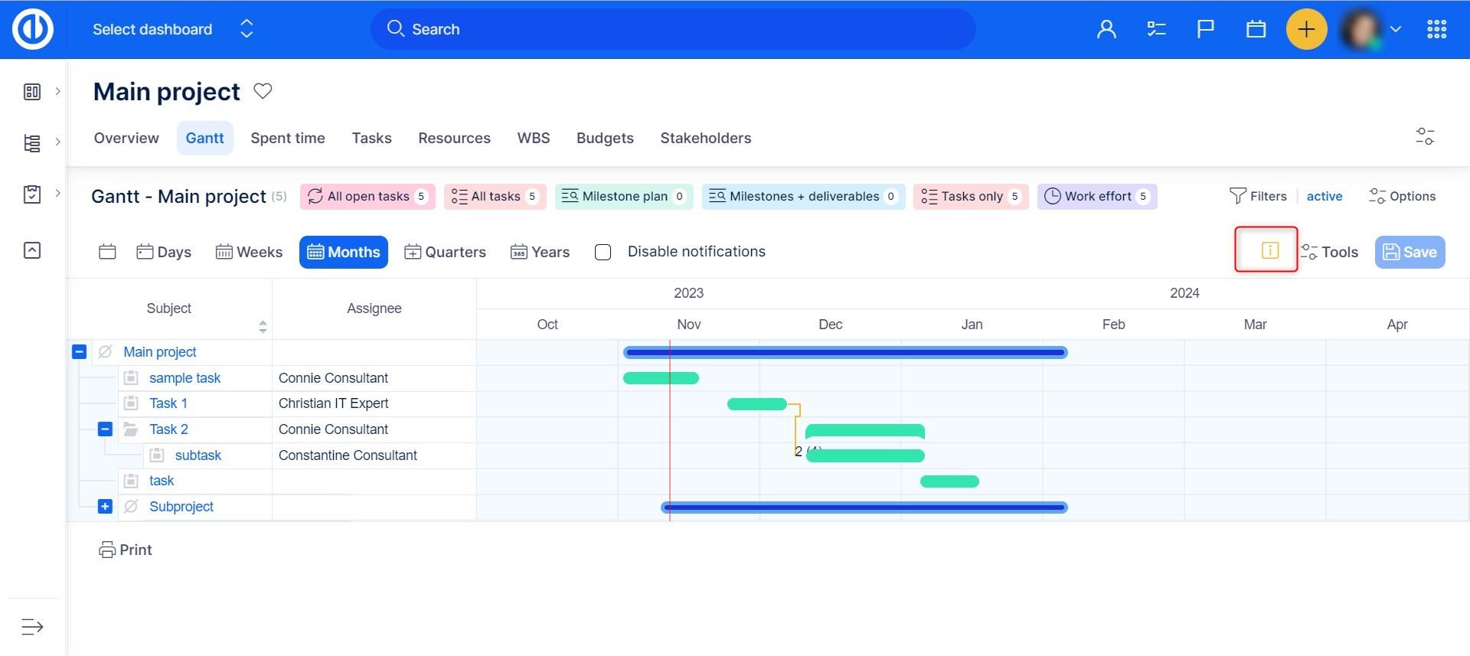Open the Select dashboard dropdown
The height and width of the screenshot is (656, 1470).
tap(172, 29)
